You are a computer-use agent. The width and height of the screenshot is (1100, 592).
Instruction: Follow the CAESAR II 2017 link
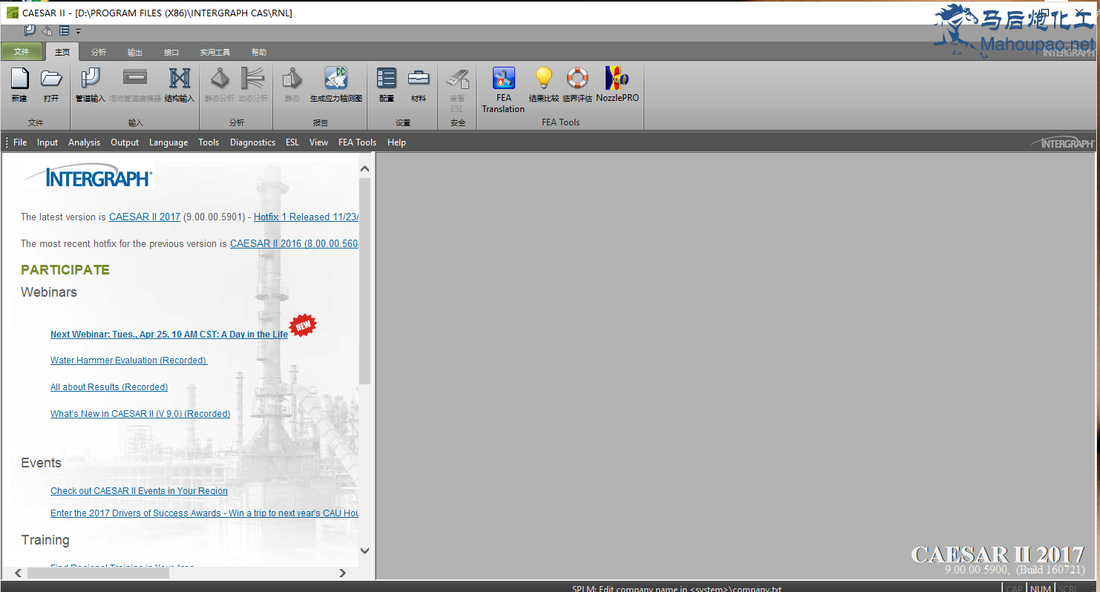[x=145, y=217]
